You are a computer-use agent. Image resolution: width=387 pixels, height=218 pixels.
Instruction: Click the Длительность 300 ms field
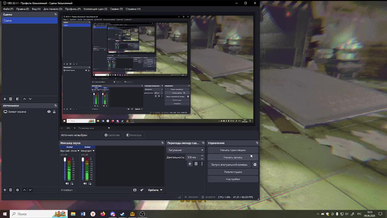[x=193, y=157]
